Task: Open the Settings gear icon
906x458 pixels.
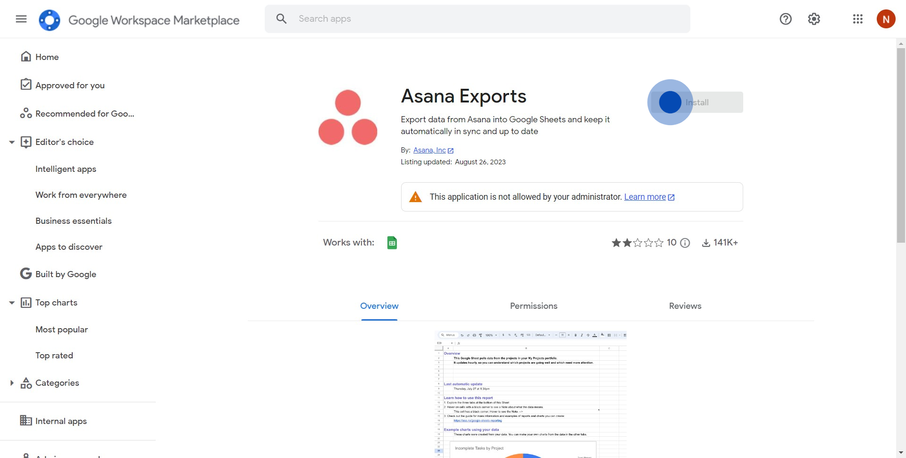Action: [x=814, y=19]
